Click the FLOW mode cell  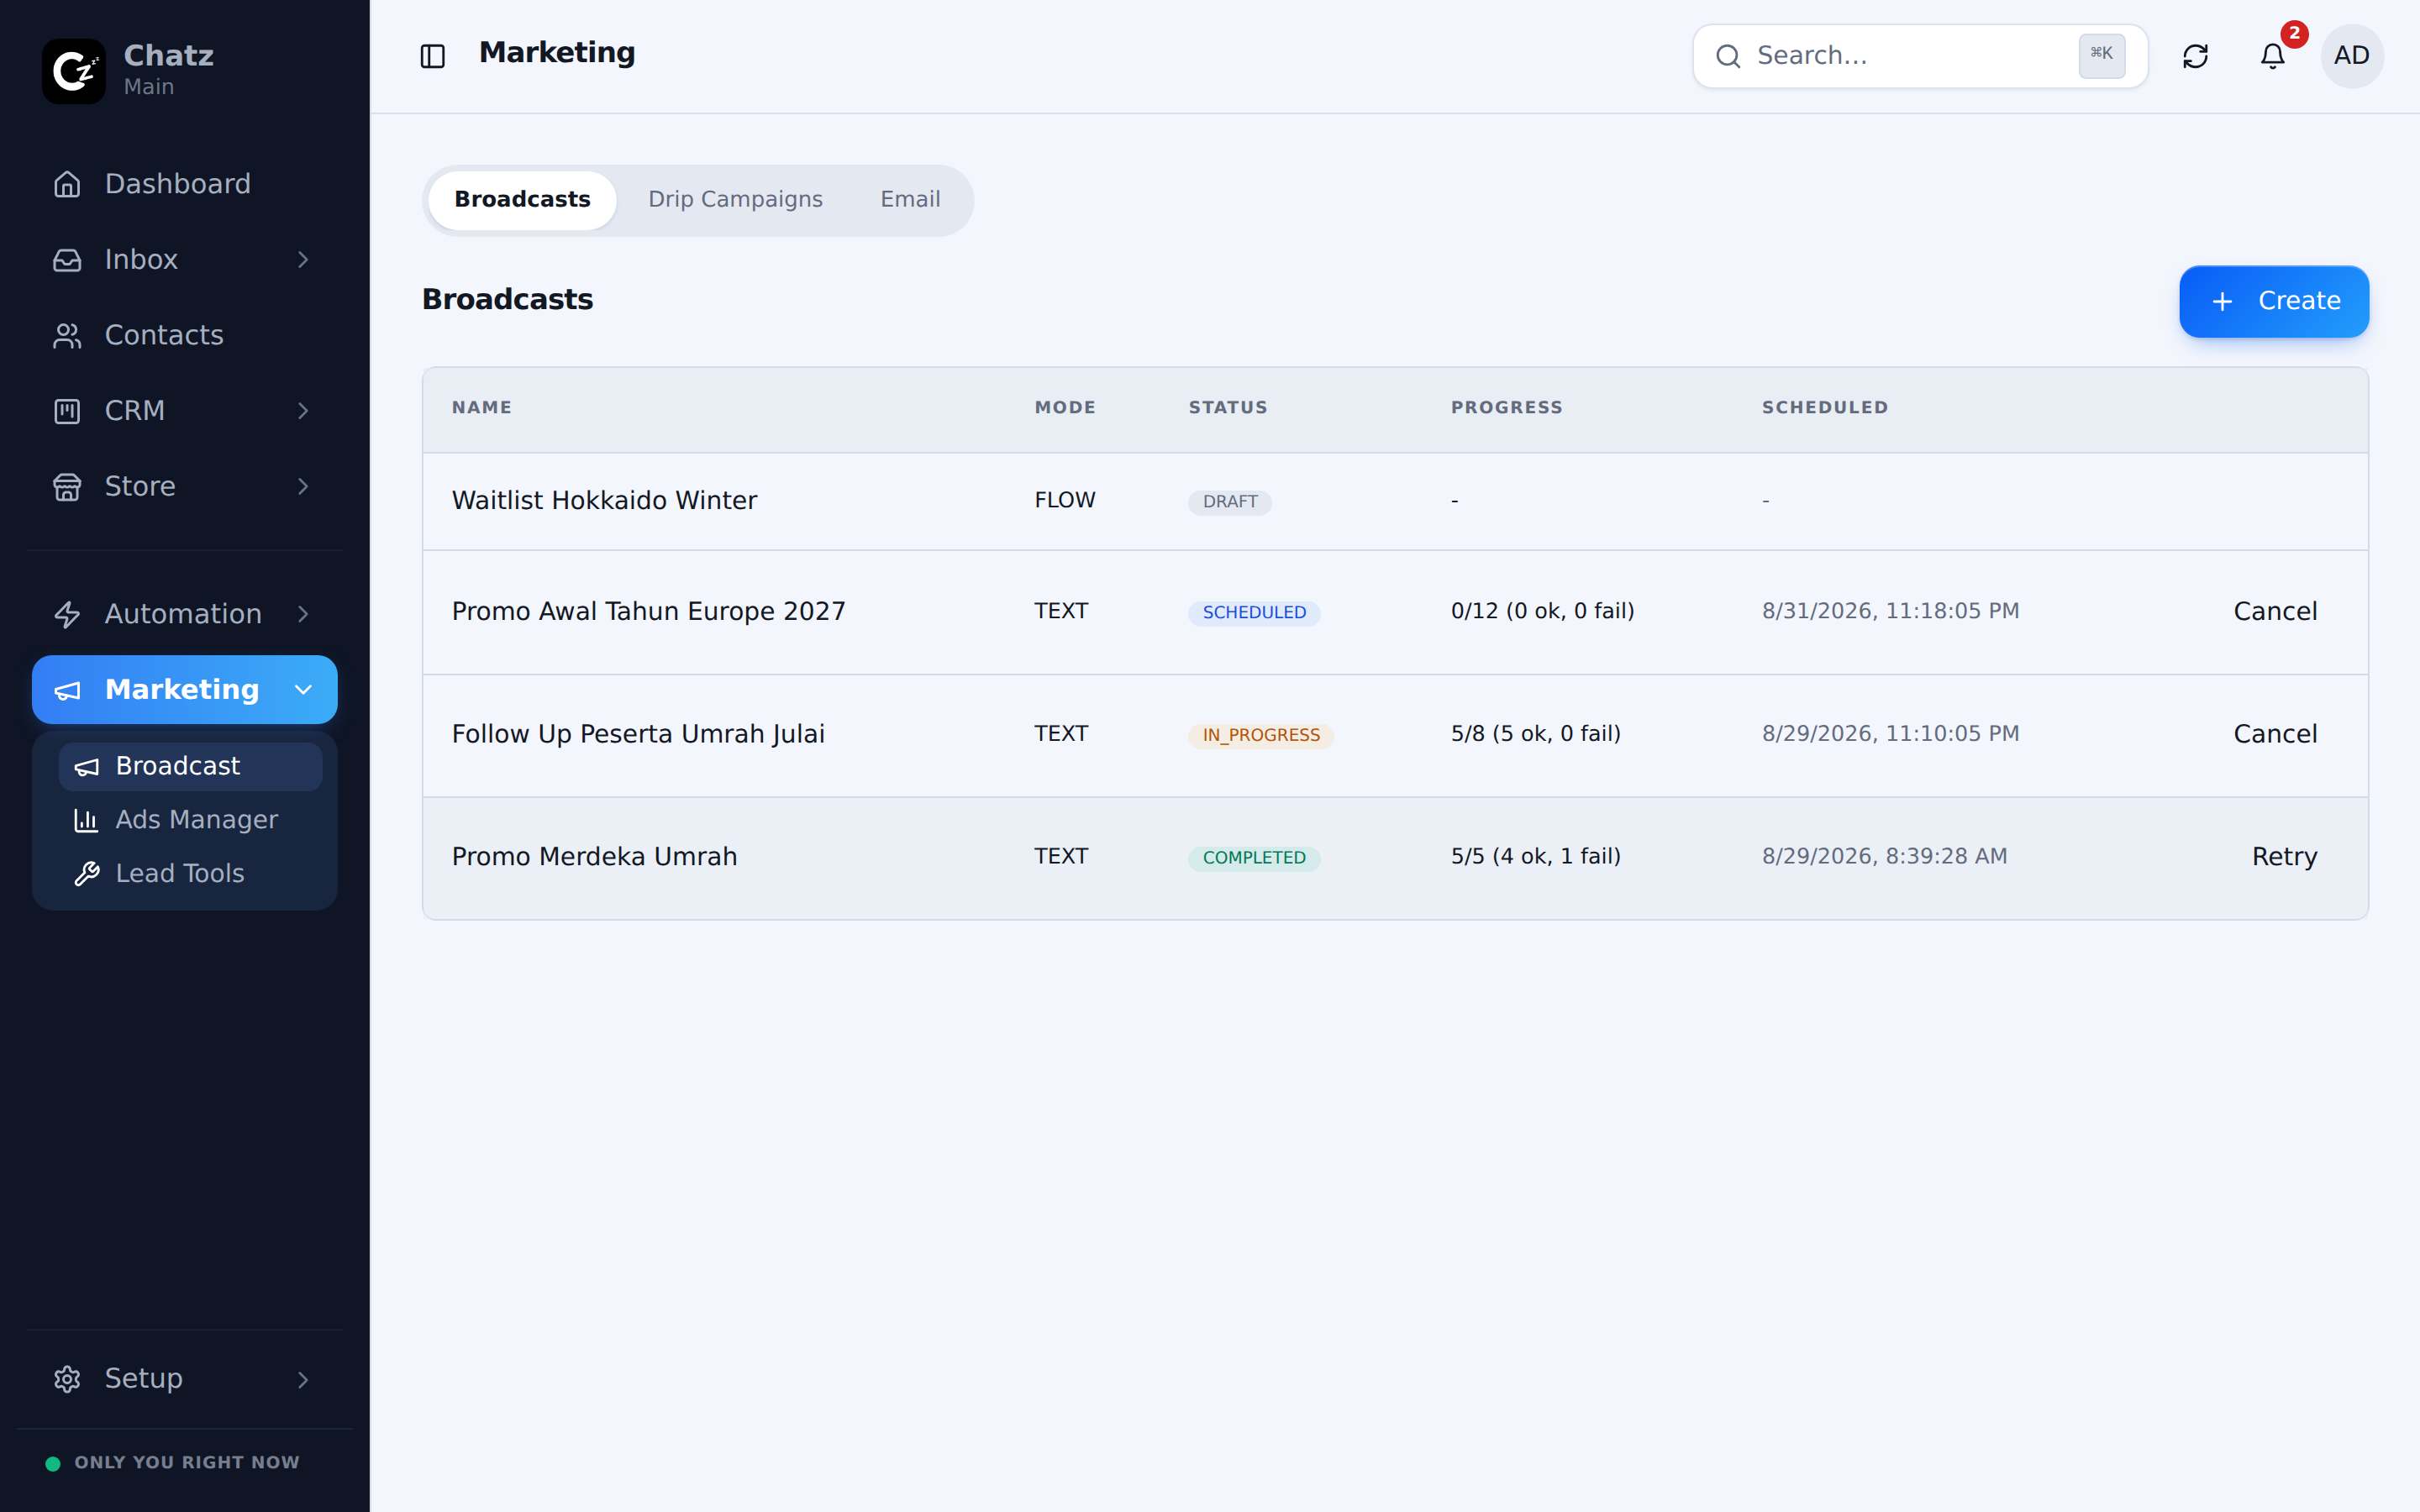pyautogui.click(x=1065, y=500)
